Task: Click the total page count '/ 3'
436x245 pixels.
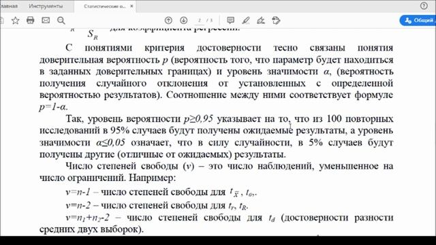Action: click(210, 20)
